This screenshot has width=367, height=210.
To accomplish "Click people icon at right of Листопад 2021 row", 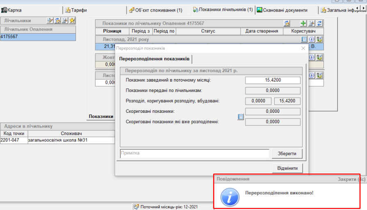I will click(x=319, y=39).
